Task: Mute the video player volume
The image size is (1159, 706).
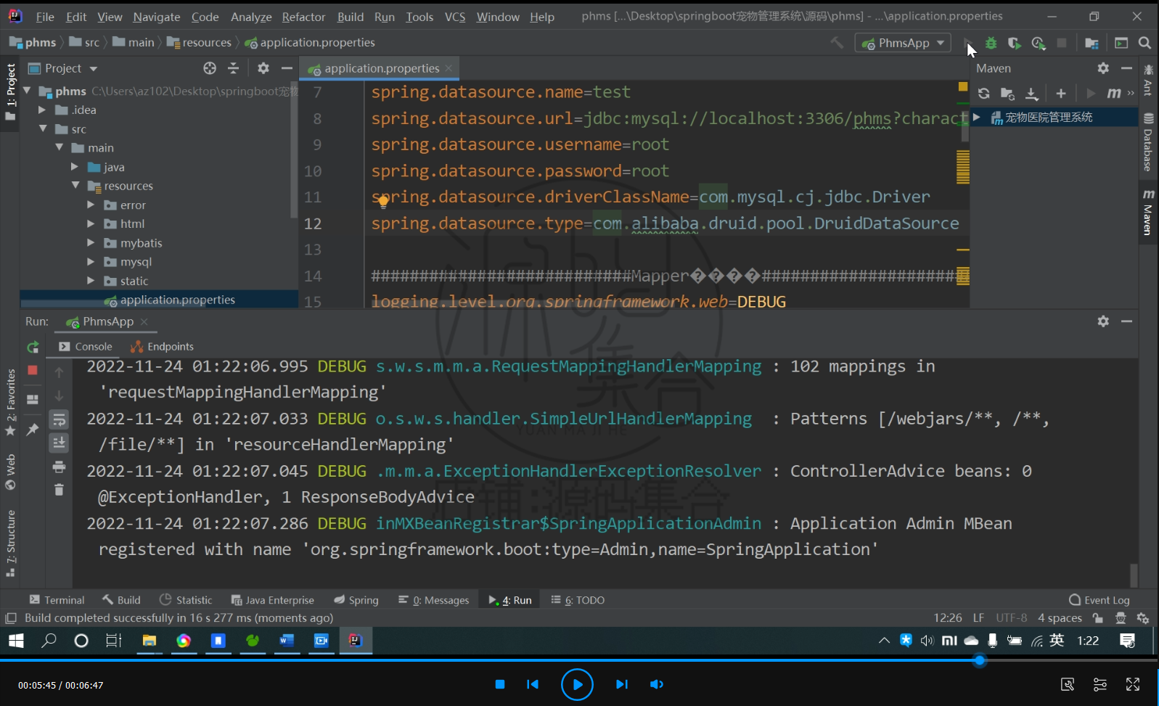Action: (657, 684)
